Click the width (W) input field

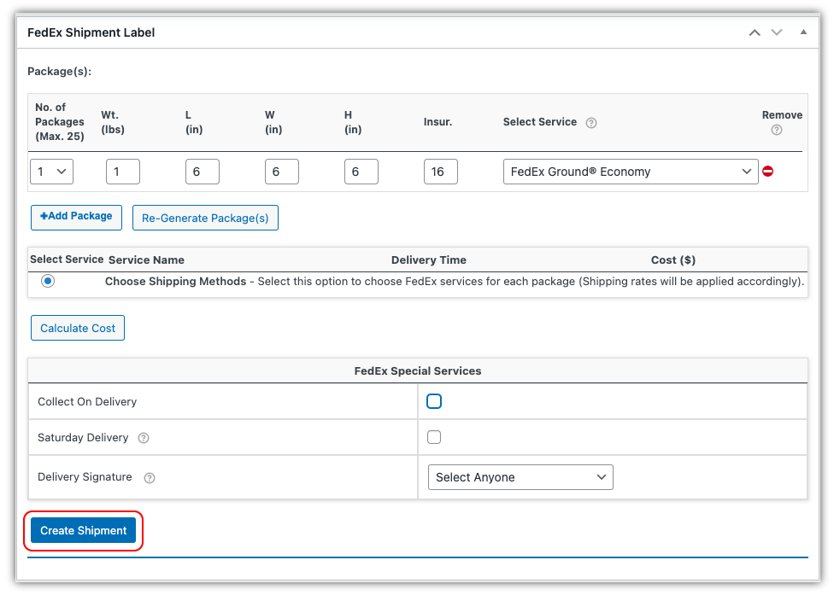point(282,172)
